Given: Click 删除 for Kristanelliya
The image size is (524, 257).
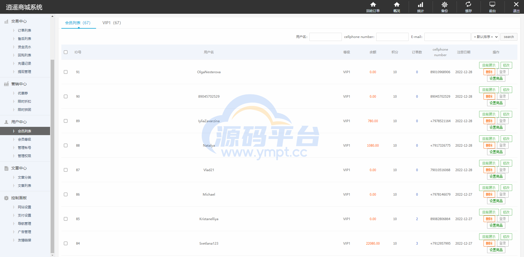Looking at the screenshot, I should click(489, 219).
